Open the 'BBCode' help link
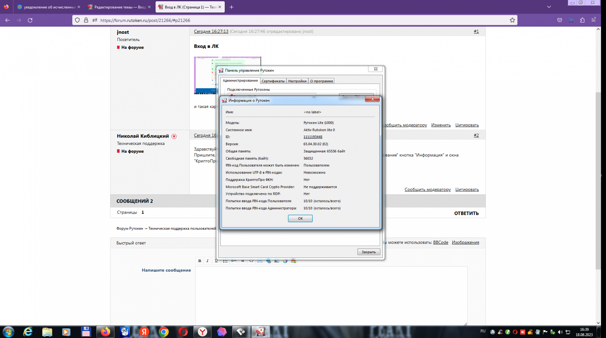 [x=440, y=242]
